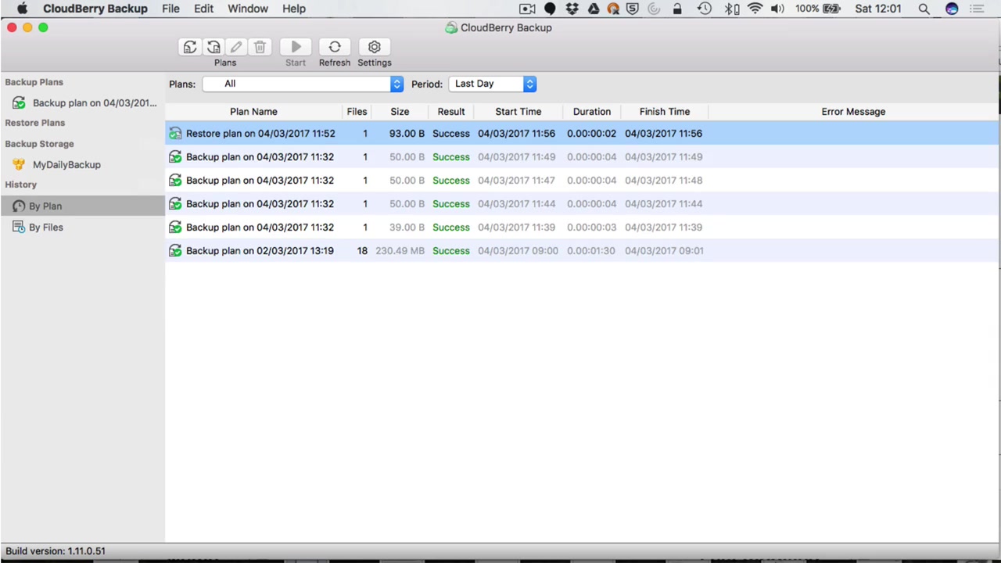This screenshot has height=563, width=1001.
Task: Open the Period dropdown showing Last Day
Action: pos(493,84)
